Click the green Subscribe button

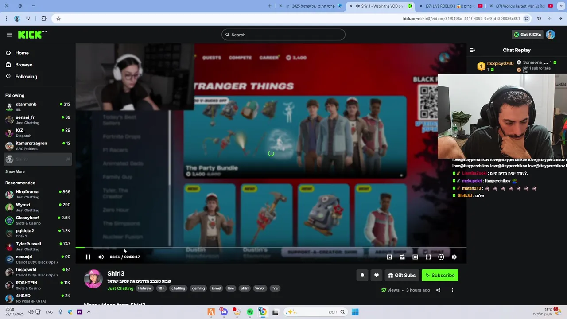(440, 275)
